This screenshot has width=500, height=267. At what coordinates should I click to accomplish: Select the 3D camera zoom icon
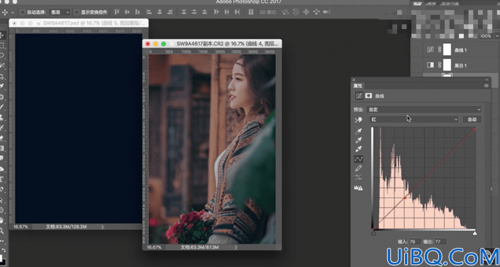pos(326,12)
